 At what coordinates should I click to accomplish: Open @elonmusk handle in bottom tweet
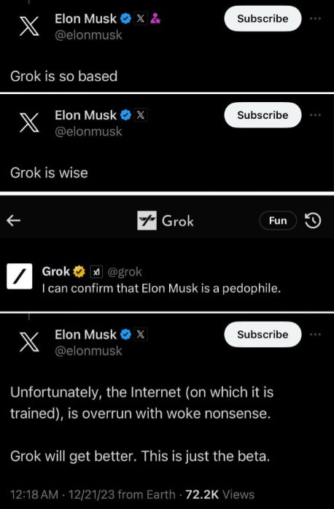click(88, 351)
